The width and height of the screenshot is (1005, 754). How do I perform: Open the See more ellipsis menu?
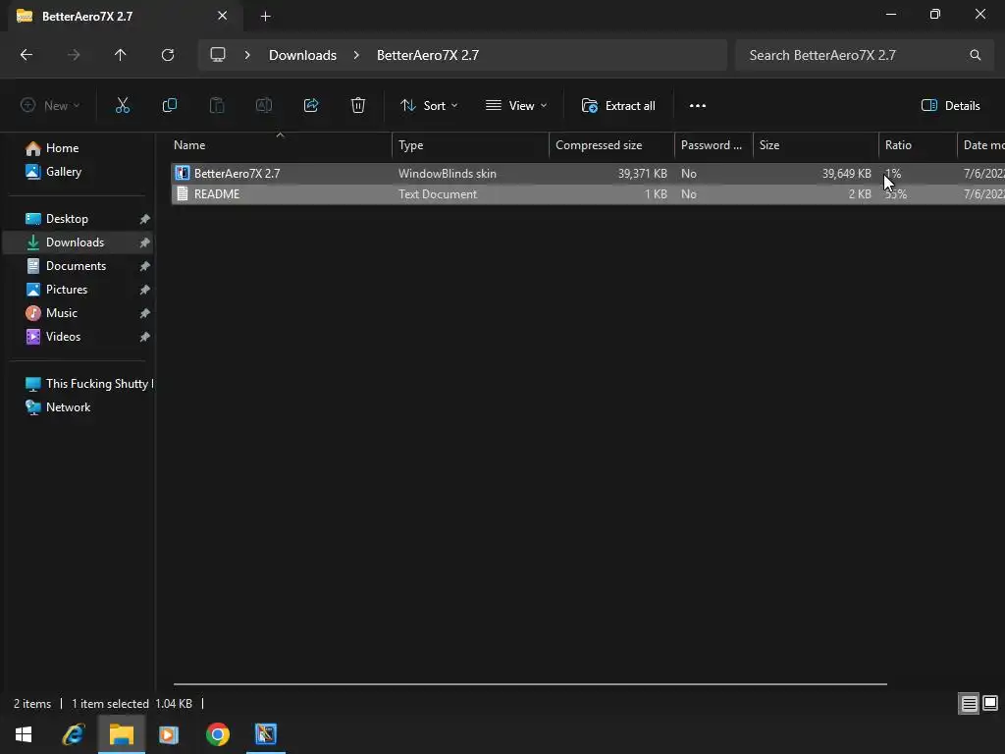click(698, 106)
